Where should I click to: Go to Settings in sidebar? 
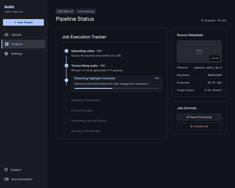[23, 54]
